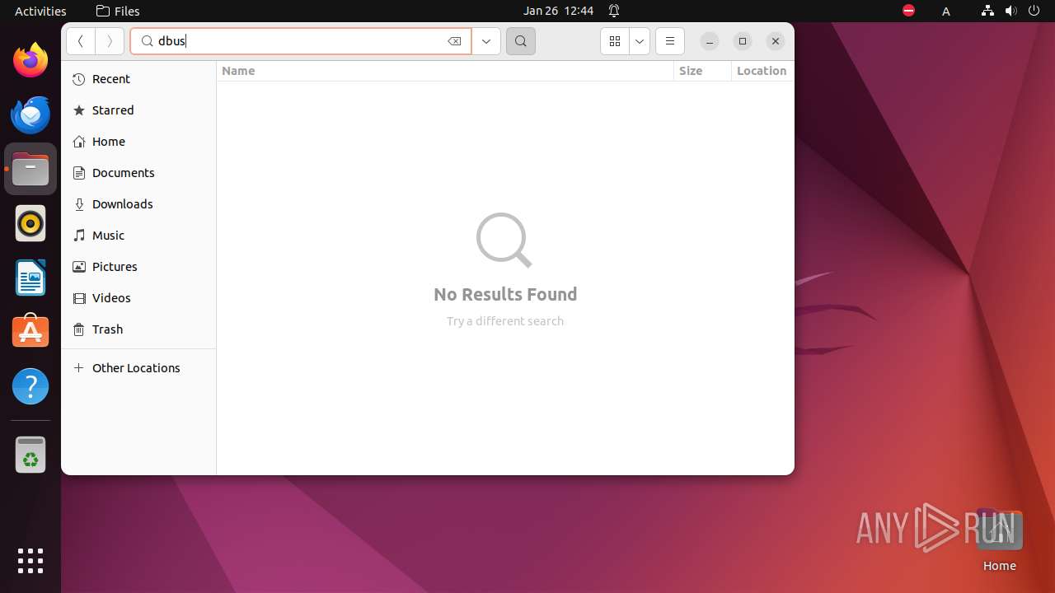Launch Firefox from the dock
The image size is (1055, 593).
click(30, 60)
